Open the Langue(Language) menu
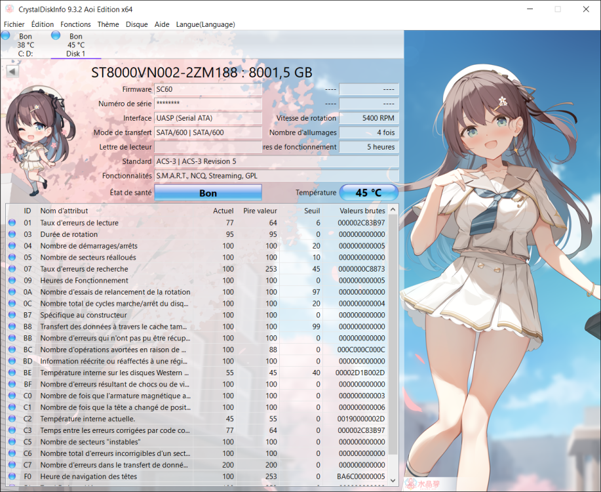This screenshot has width=601, height=492. click(205, 24)
